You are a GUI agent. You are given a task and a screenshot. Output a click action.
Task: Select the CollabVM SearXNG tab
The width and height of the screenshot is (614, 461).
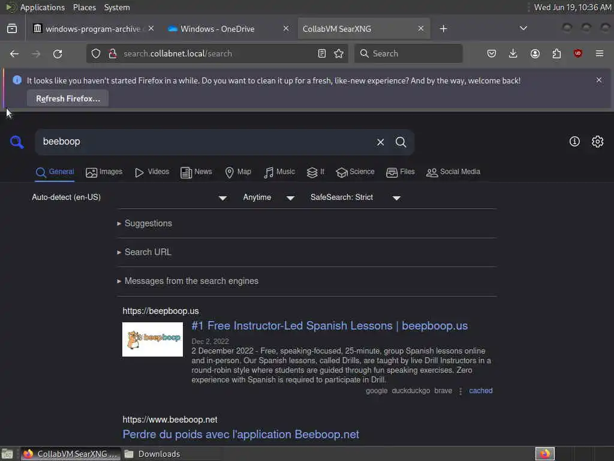(x=364, y=29)
